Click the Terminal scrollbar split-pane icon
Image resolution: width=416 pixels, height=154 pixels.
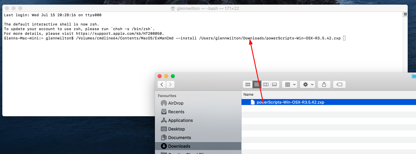coord(405,15)
